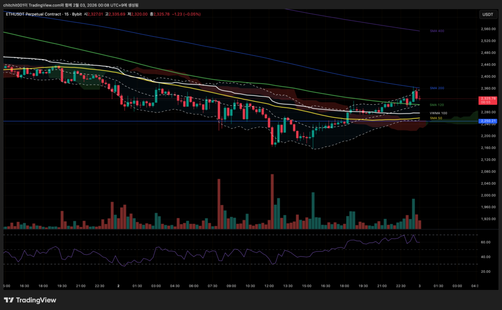Screen dimensions: 502x310
Task: Open the USDT currency selector
Action: point(487,15)
